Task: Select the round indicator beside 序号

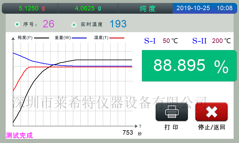Action: point(17,24)
